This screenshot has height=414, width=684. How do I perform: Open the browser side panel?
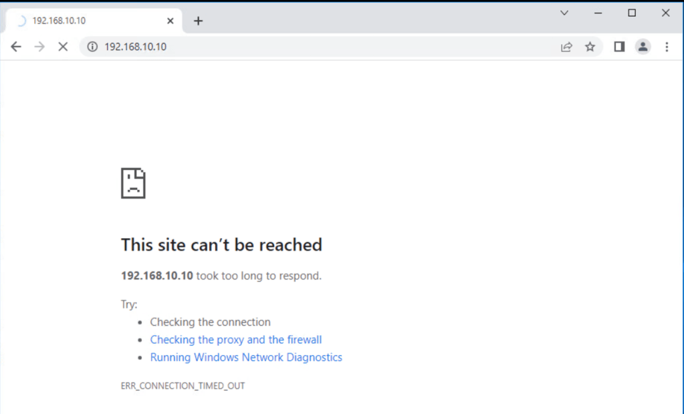pos(619,47)
